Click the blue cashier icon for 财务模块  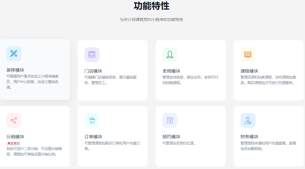click(248, 120)
